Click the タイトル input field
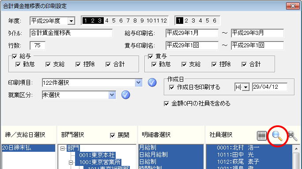302x169 pixels. 71,33
